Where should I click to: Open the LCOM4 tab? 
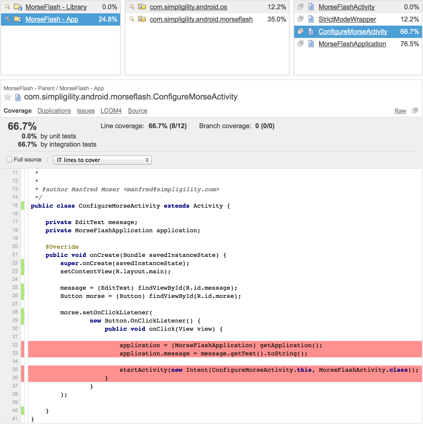click(111, 111)
